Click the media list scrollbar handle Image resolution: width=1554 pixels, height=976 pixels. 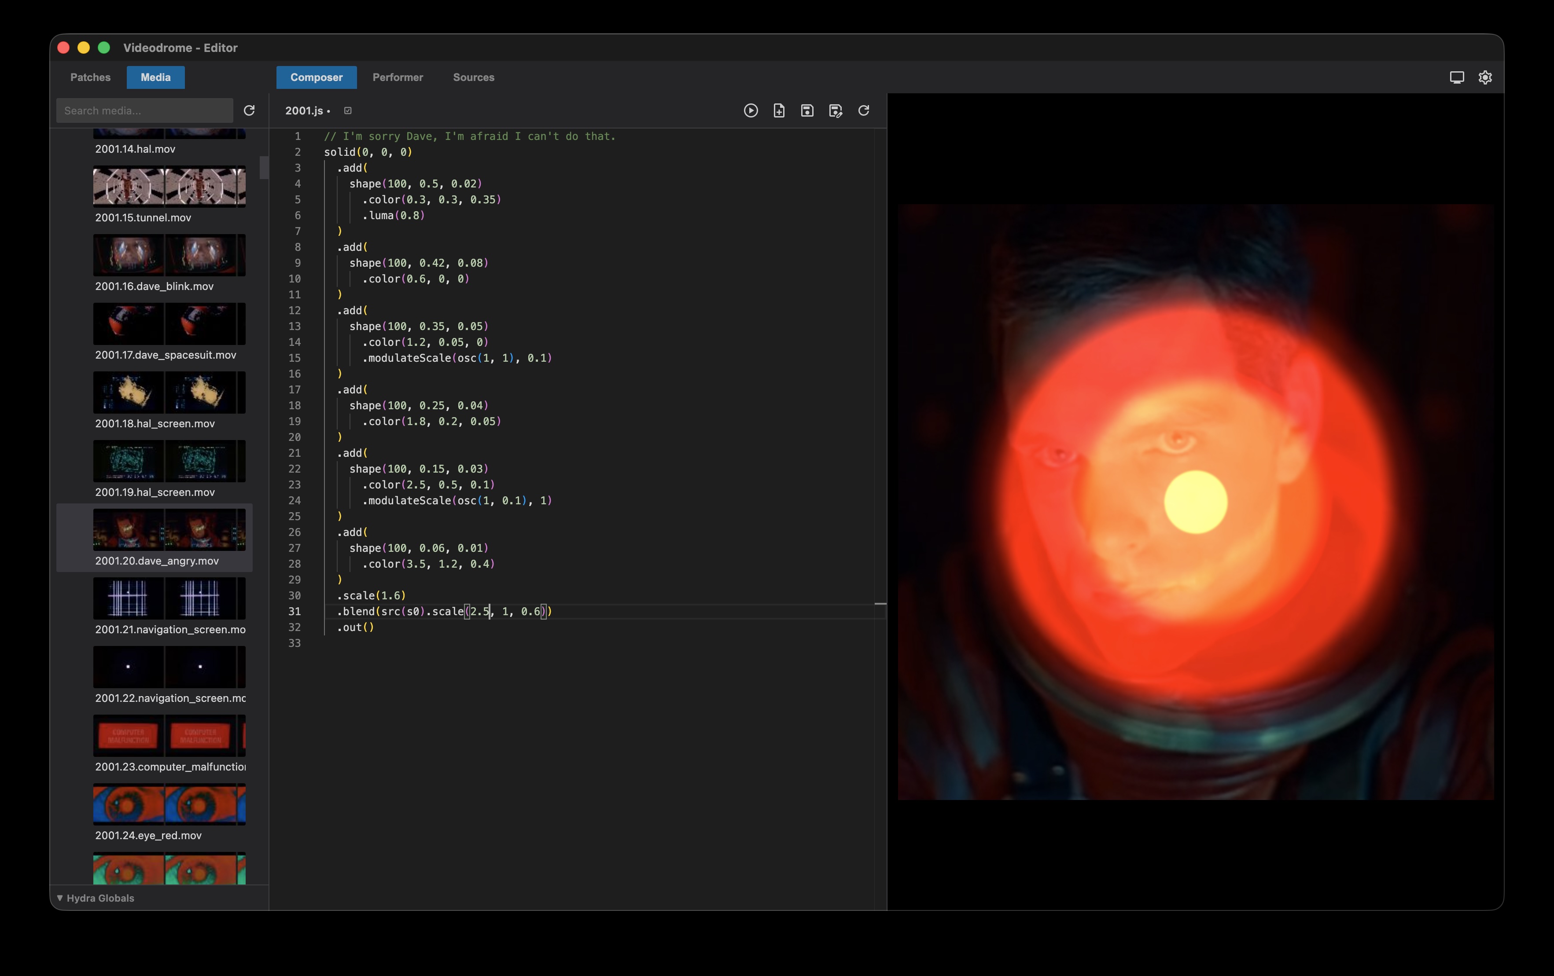point(264,167)
